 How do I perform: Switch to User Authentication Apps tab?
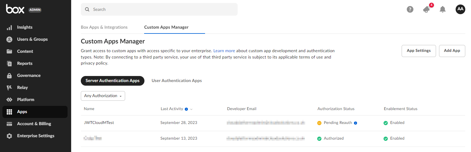[177, 81]
